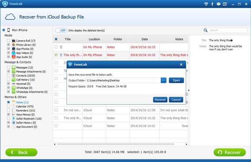The height and width of the screenshot is (162, 251).
Task: Click the Call History phone icon
Action: (14, 80)
